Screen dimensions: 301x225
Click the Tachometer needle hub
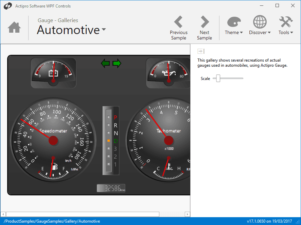(x=169, y=140)
